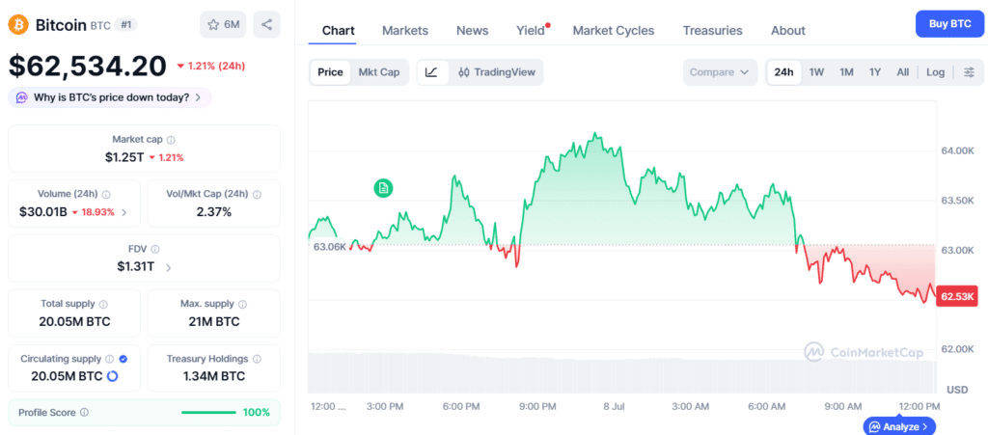Screen dimensions: 988x435
Task: Open the Market Cycles tab
Action: 613,30
